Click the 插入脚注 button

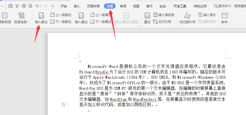41,18
